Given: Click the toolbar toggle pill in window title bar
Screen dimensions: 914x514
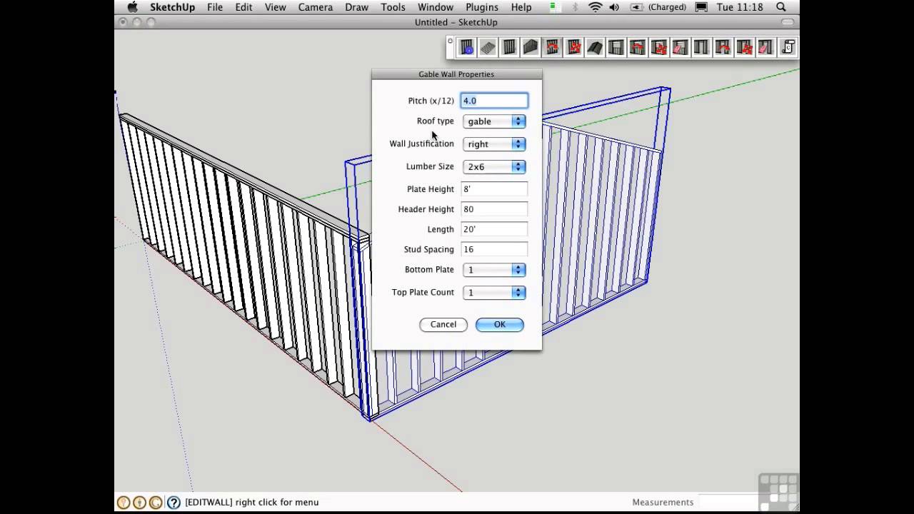Looking at the screenshot, I should pos(788,22).
